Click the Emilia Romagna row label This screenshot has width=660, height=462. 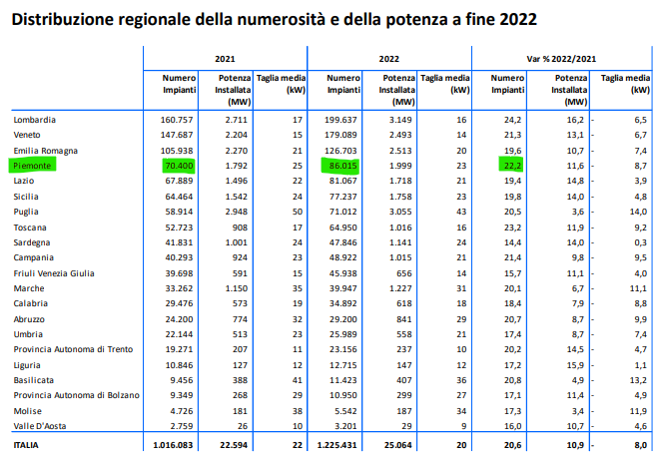[46, 151]
